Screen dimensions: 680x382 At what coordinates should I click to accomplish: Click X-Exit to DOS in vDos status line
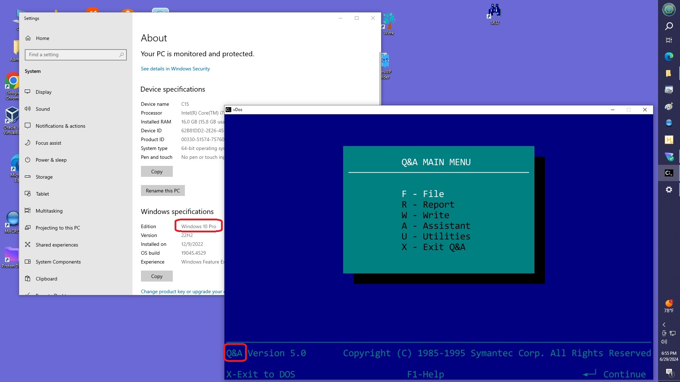tap(261, 374)
